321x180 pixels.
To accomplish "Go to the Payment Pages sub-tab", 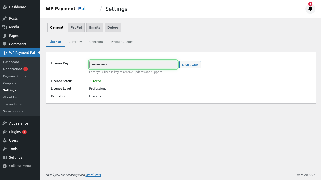I will tap(122, 42).
